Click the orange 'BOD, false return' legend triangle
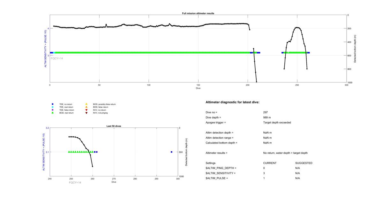This screenshot has height=198, width=383. point(86,107)
